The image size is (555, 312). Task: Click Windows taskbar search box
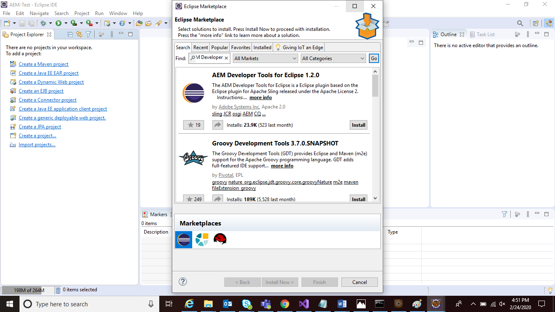click(89, 304)
